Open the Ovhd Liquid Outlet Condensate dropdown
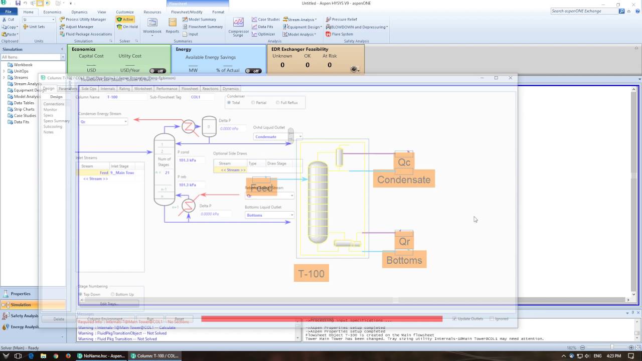 tap(300, 137)
